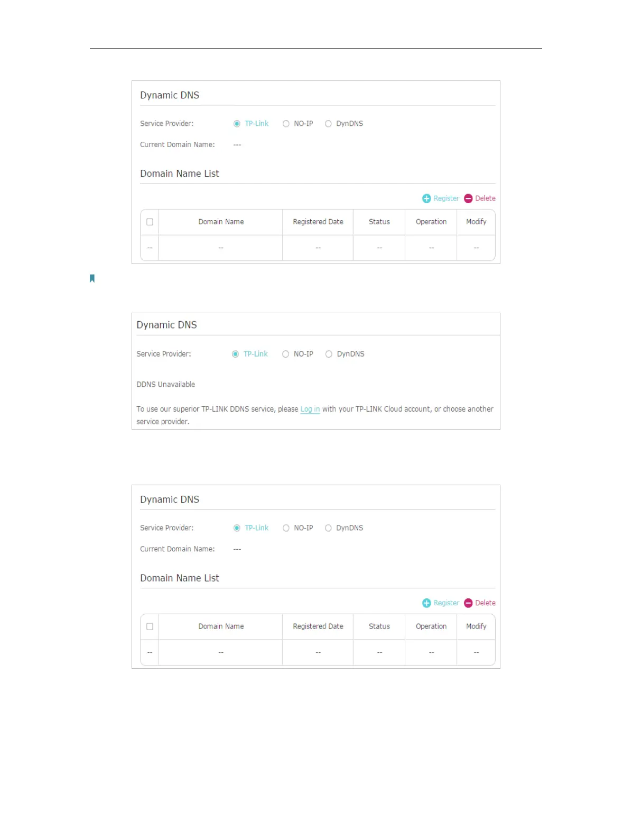Choose NO-IP provider in bottom panel

[286, 528]
